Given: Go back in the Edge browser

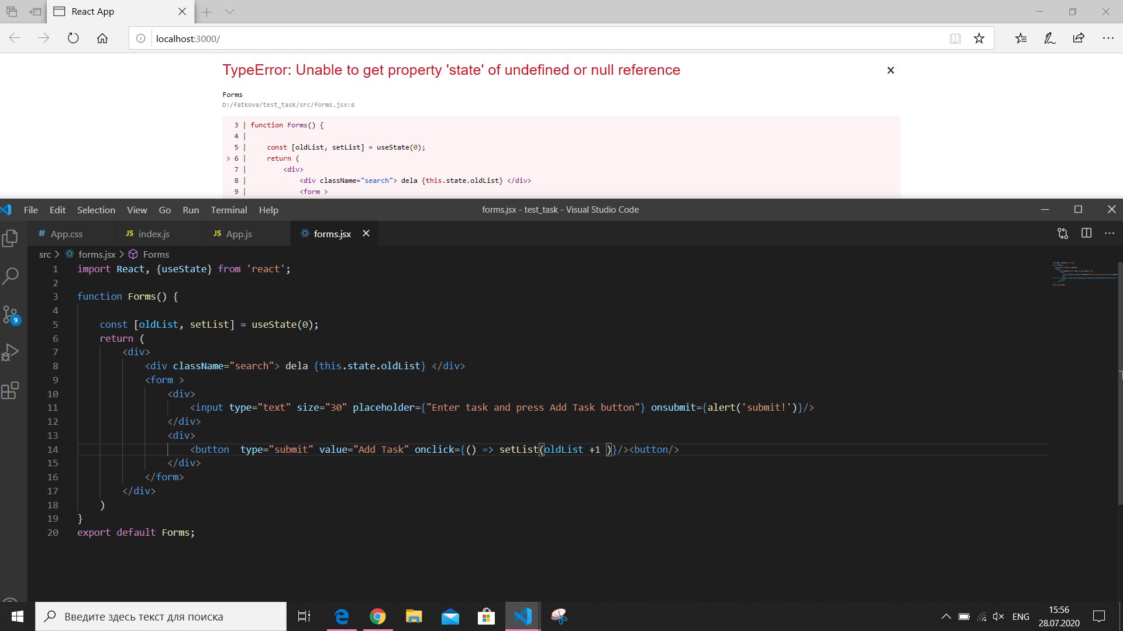Looking at the screenshot, I should [15, 39].
